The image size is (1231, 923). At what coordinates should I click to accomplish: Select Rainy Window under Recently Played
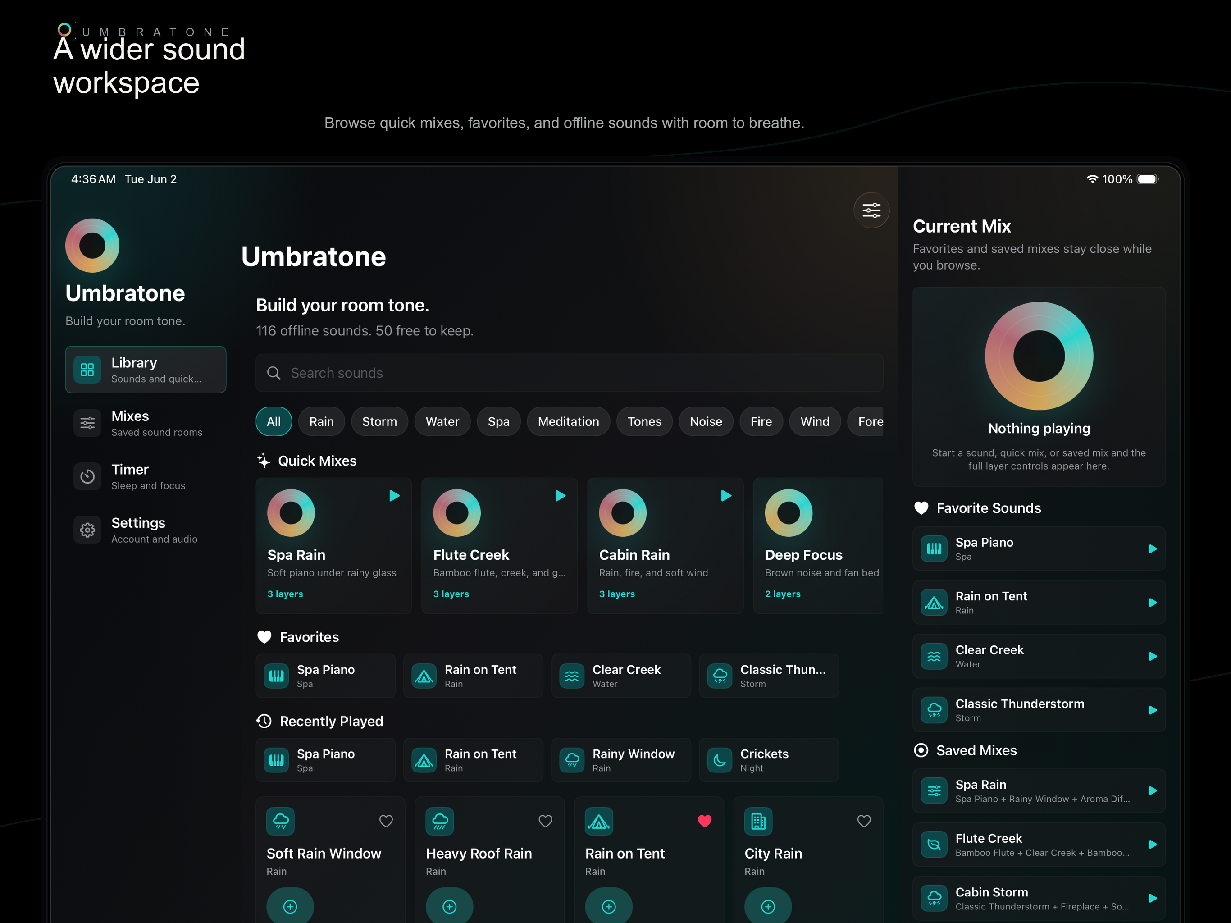pyautogui.click(x=621, y=760)
